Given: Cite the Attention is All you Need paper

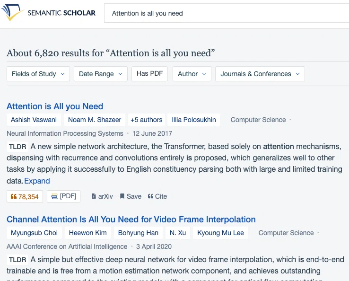Looking at the screenshot, I should (x=157, y=196).
